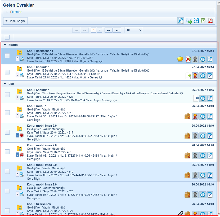The height and width of the screenshot is (217, 220).
Task: Select the mühür document checkbox
Action: pos(7,112)
